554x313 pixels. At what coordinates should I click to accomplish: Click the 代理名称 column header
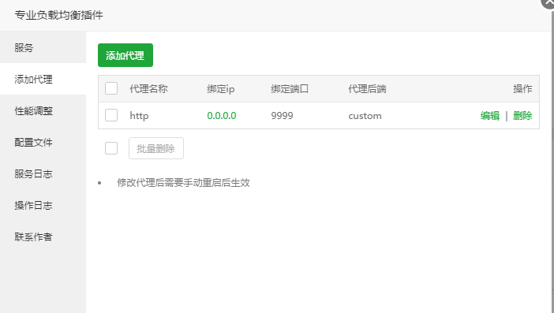pyautogui.click(x=148, y=88)
